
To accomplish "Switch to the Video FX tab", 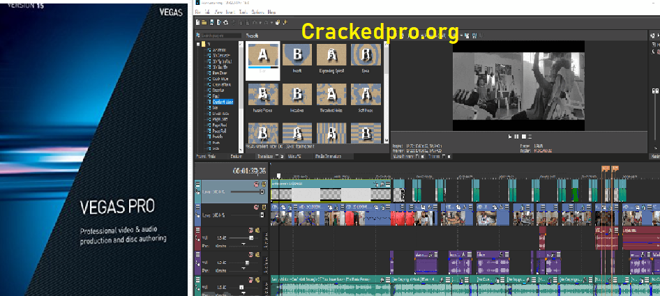I will (294, 157).
